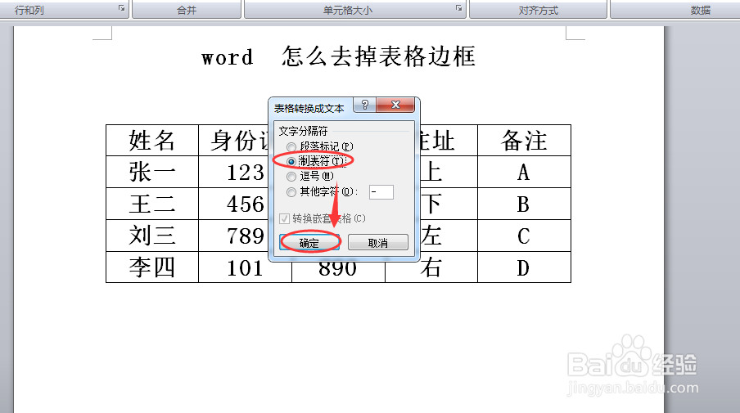Click the other-character input field
Image resolution: width=740 pixels, height=413 pixels.
[x=381, y=192]
